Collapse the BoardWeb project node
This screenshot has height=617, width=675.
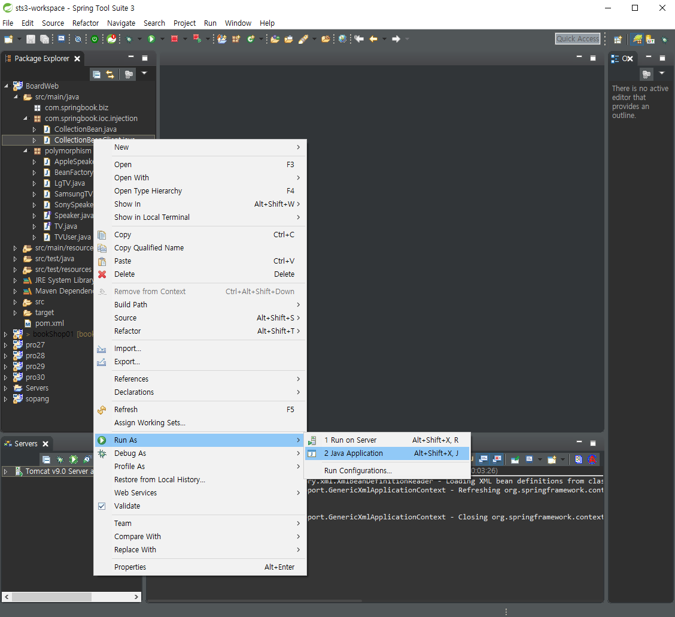pos(6,86)
